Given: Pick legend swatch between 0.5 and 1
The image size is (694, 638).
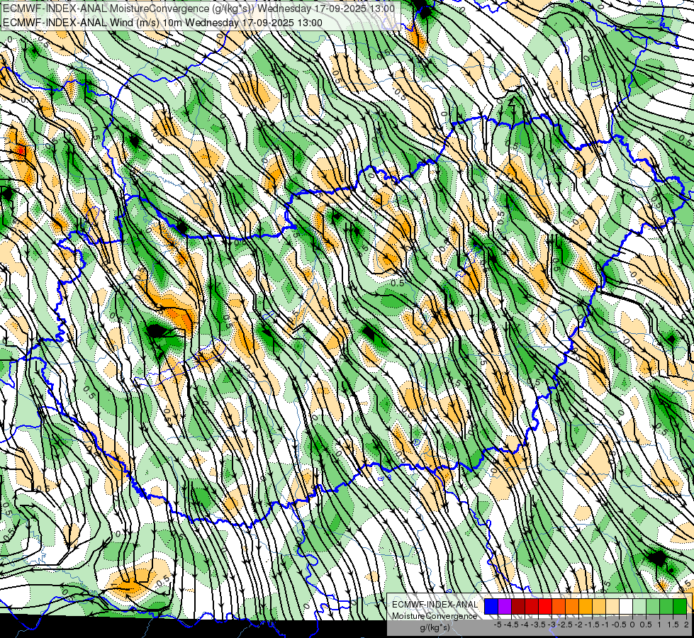Looking at the screenshot, I should point(653,607).
